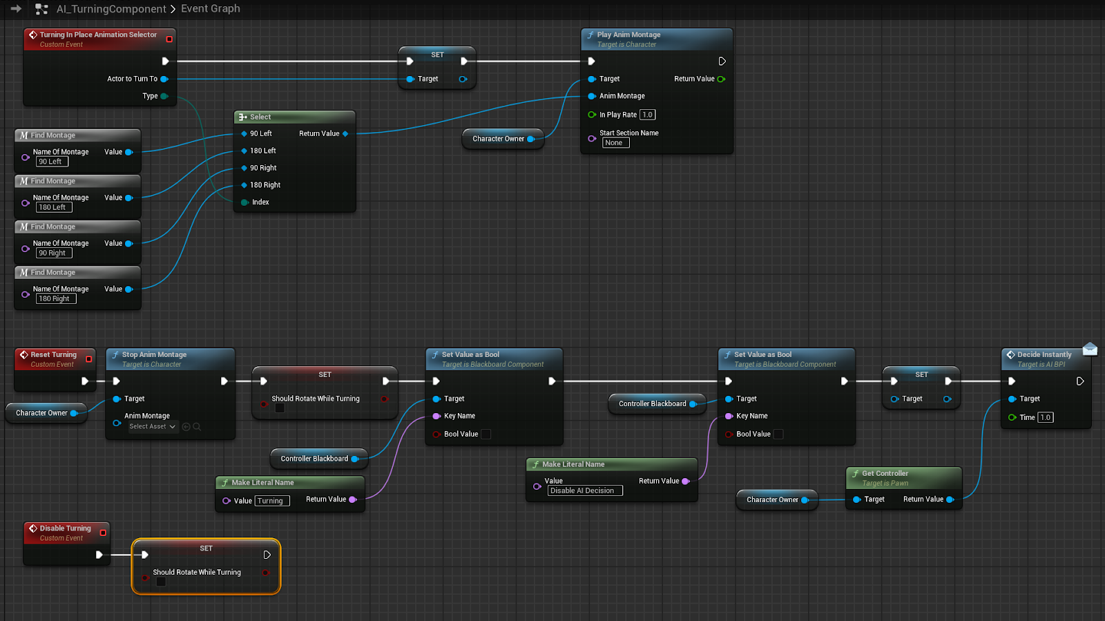
Task: Click Key Name pin on first Set Value as Bool
Action: (436, 416)
